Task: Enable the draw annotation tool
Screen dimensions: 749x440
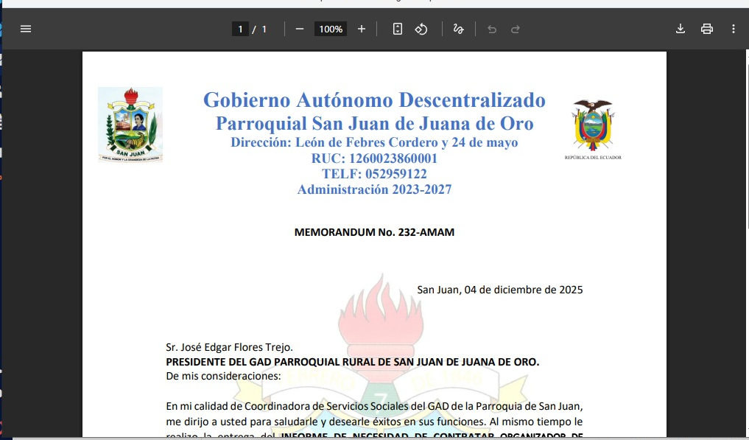Action: (458, 29)
